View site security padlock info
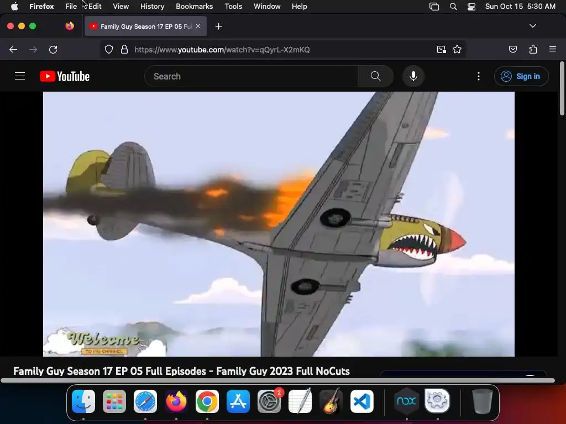This screenshot has height=424, width=566. point(124,49)
